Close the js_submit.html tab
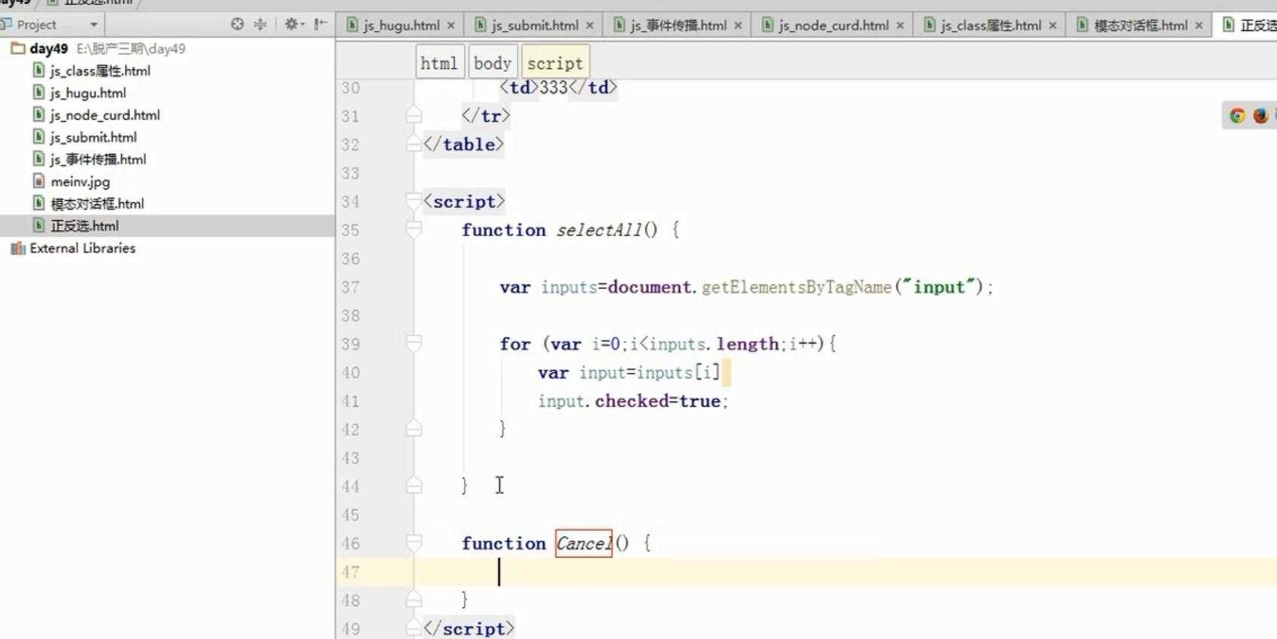The width and height of the screenshot is (1277, 639). 590,26
